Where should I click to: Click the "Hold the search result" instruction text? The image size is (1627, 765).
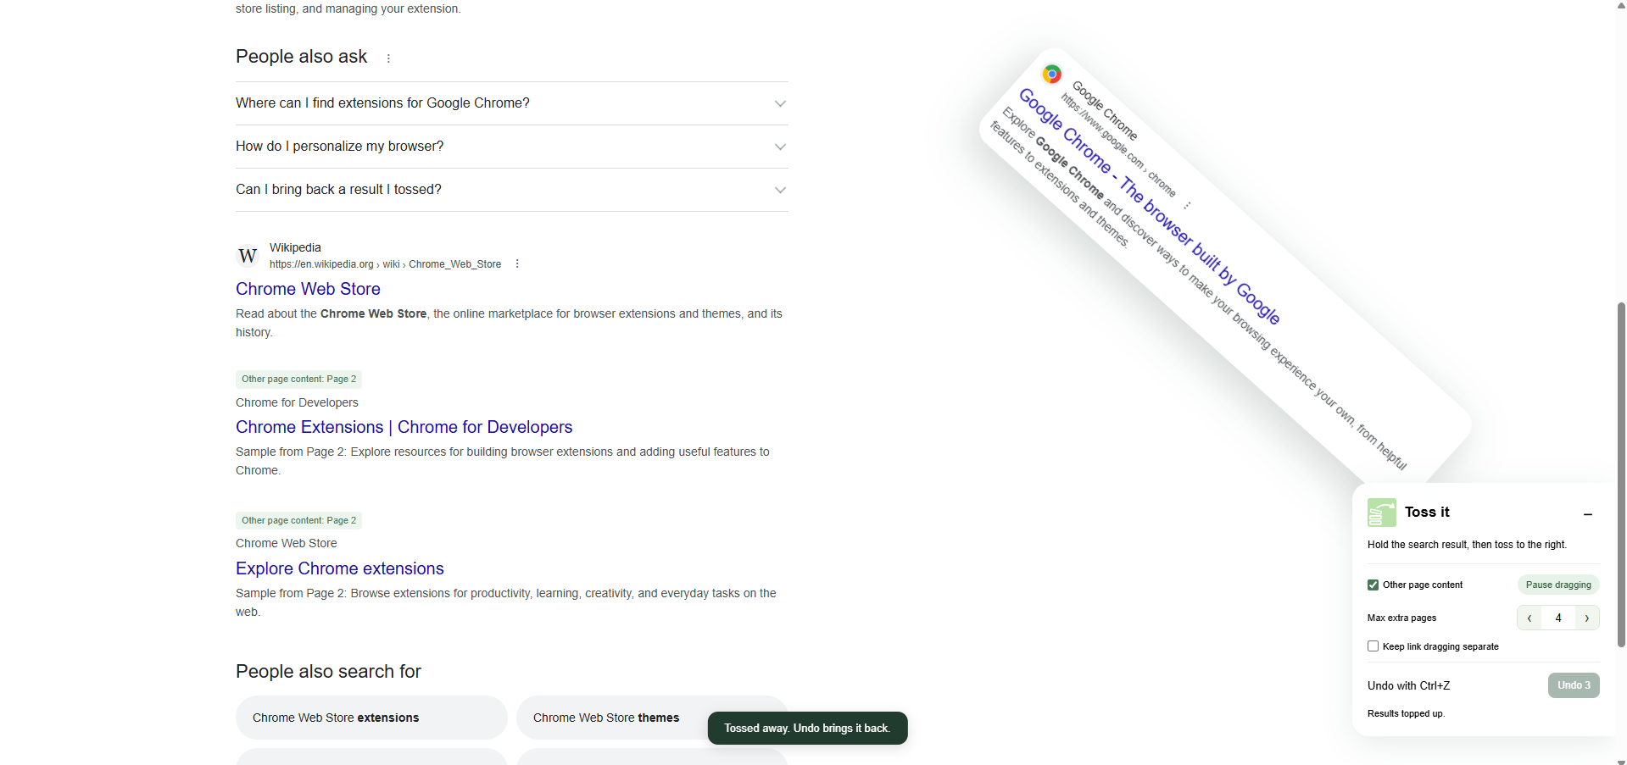click(1467, 545)
